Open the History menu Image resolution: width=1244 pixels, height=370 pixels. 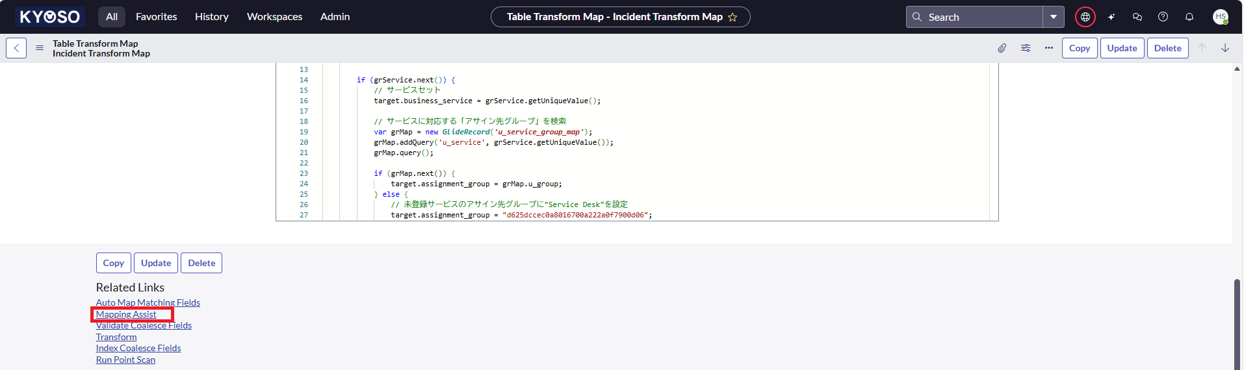click(x=212, y=17)
